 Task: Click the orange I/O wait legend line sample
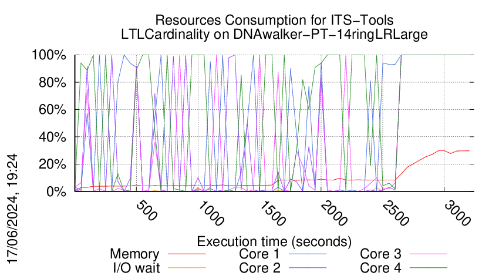click(x=187, y=268)
